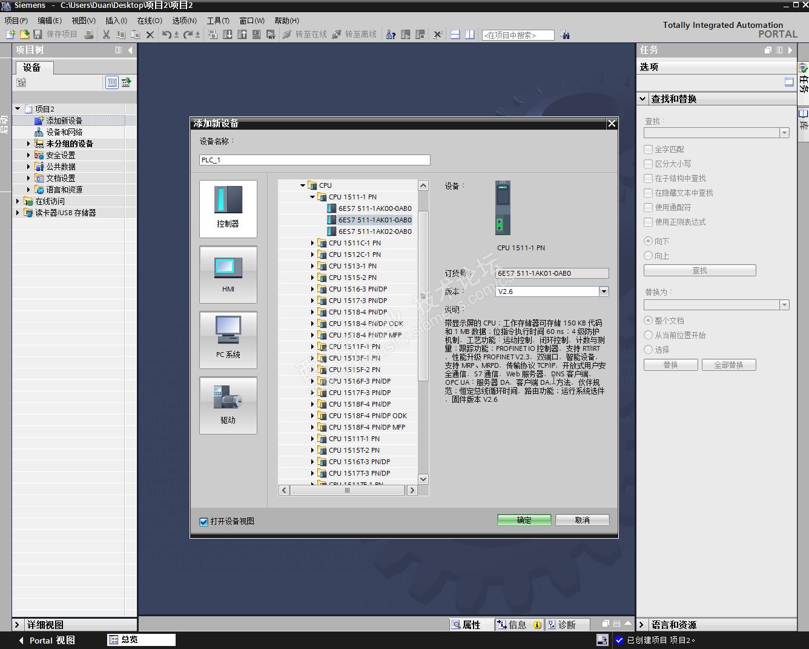Expand the CPU 1516-3 PN/DP folder
The image size is (809, 649).
click(x=312, y=289)
